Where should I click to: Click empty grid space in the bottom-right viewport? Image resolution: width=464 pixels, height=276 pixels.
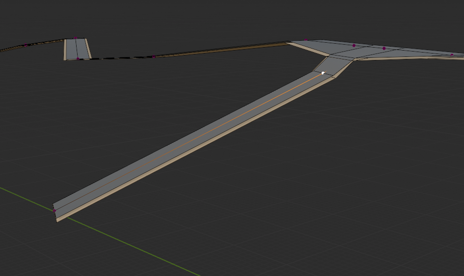point(368,206)
